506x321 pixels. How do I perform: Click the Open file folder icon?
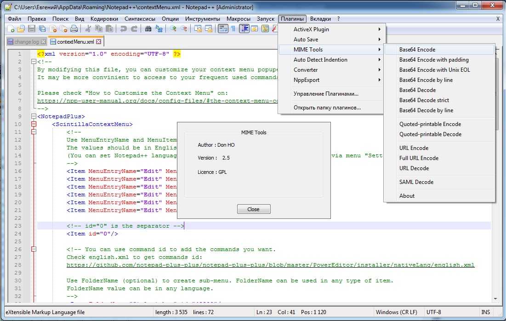(x=21, y=29)
